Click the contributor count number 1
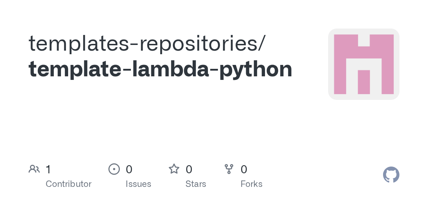 [48, 169]
